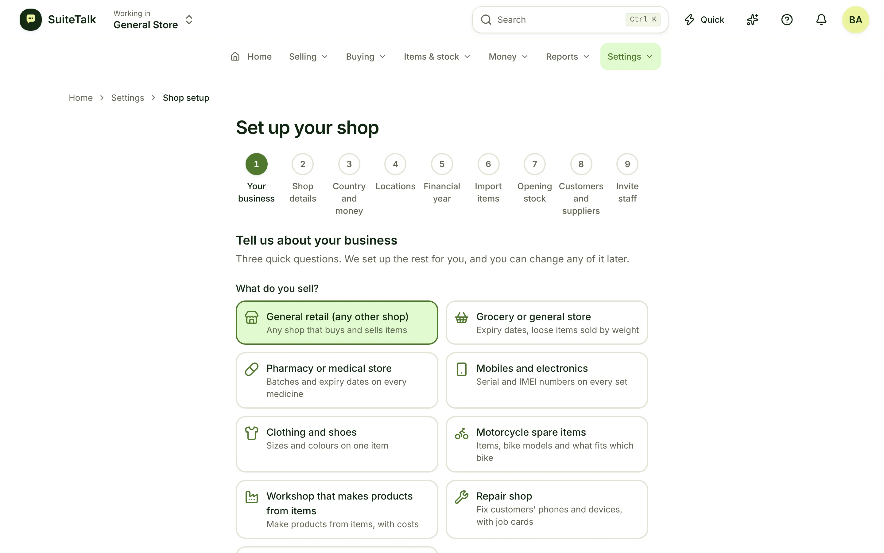Click Settings breadcrumb link
This screenshot has width=884, height=553.
pyautogui.click(x=127, y=98)
